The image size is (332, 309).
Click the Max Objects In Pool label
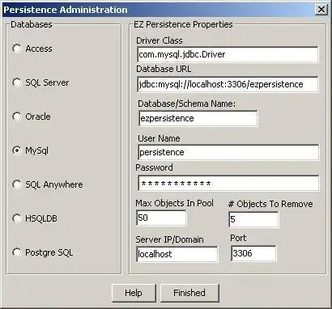[x=175, y=203]
